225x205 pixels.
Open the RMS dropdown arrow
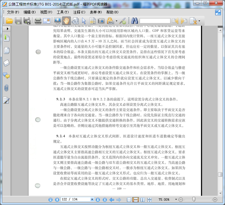tap(116, 21)
